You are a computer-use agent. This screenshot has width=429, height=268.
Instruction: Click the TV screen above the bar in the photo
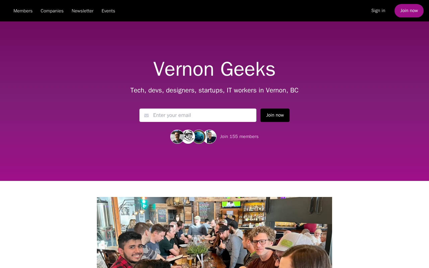pyautogui.click(x=232, y=204)
